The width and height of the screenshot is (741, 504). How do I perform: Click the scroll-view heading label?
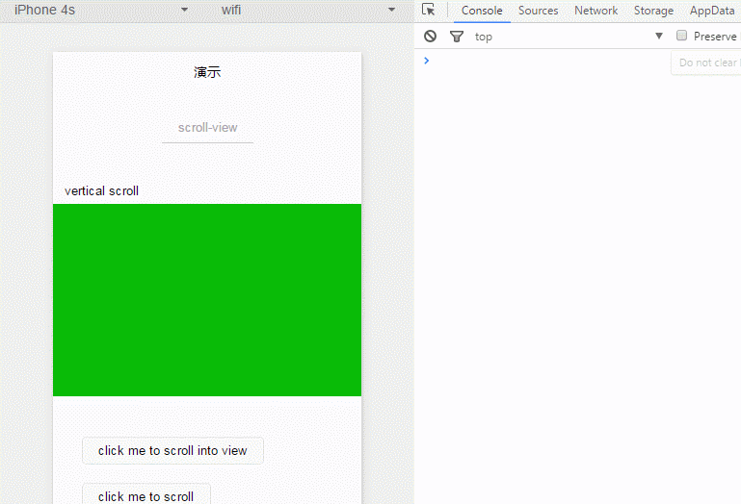pos(207,127)
